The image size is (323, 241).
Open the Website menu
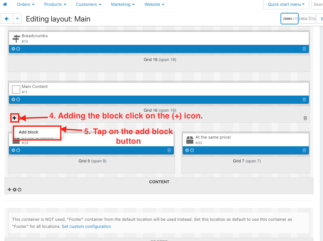coord(154,4)
